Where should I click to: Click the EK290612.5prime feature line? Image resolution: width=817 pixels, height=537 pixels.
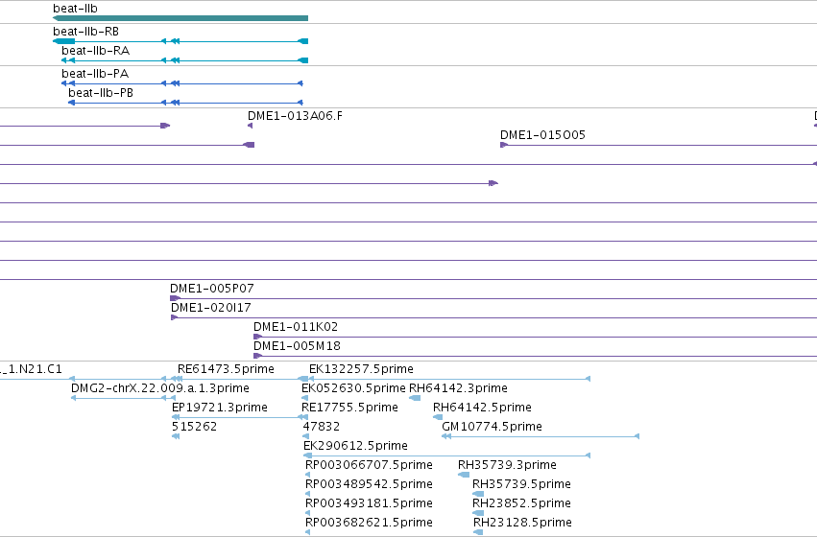[x=446, y=455]
